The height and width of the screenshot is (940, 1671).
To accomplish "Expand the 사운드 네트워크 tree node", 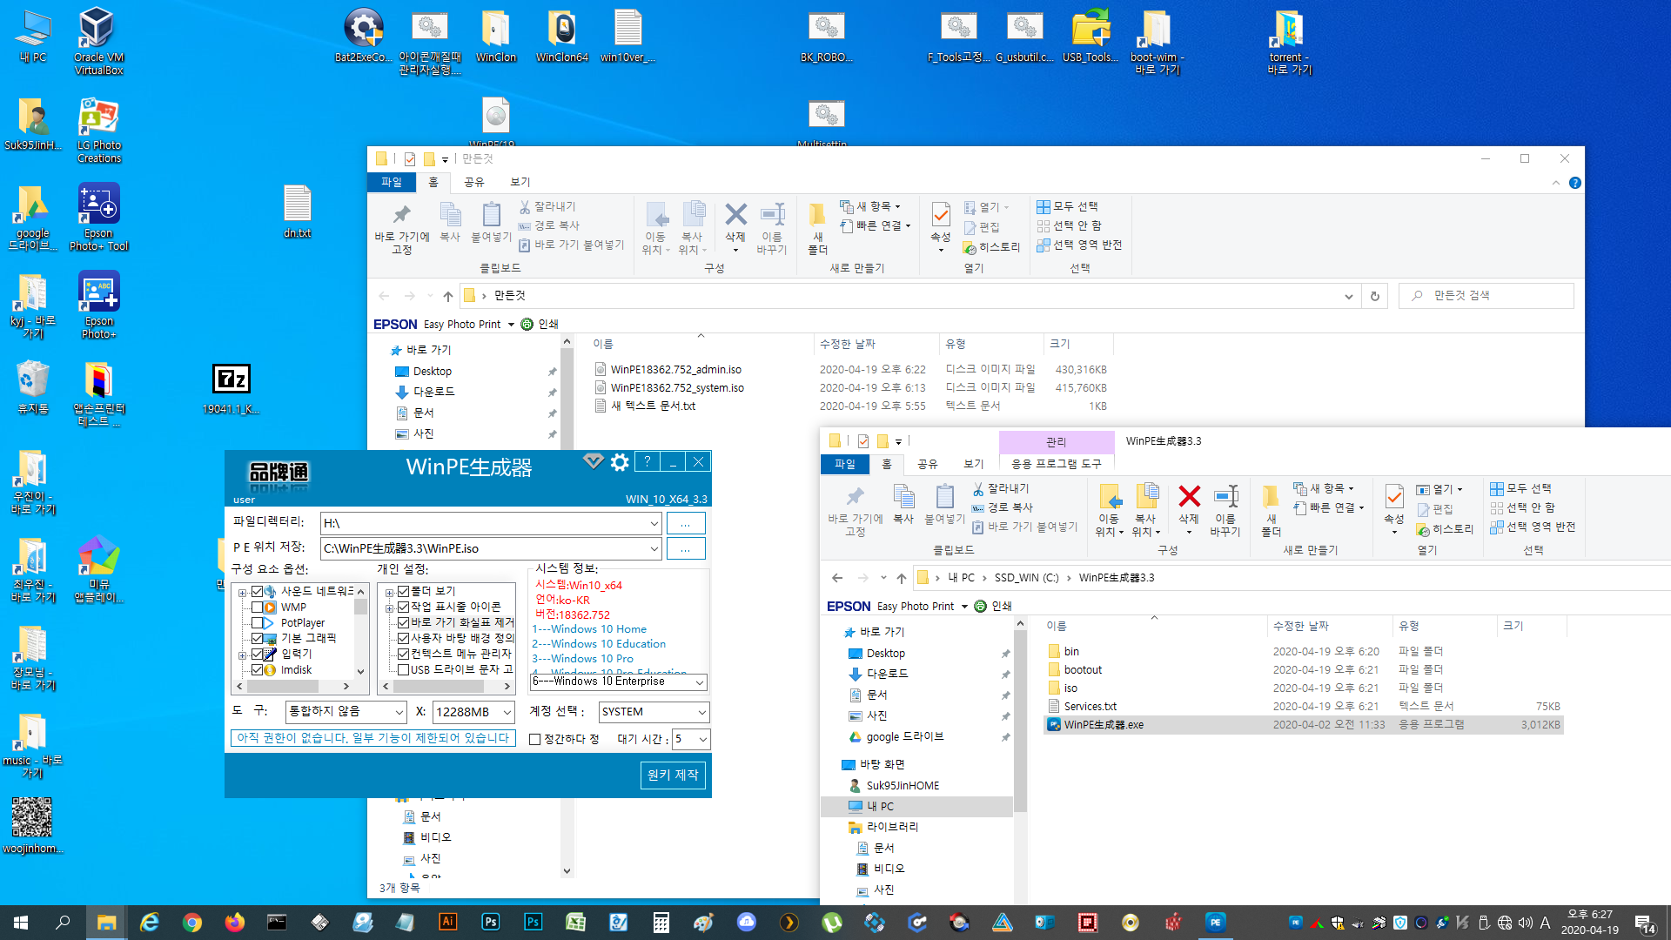I will point(243,592).
